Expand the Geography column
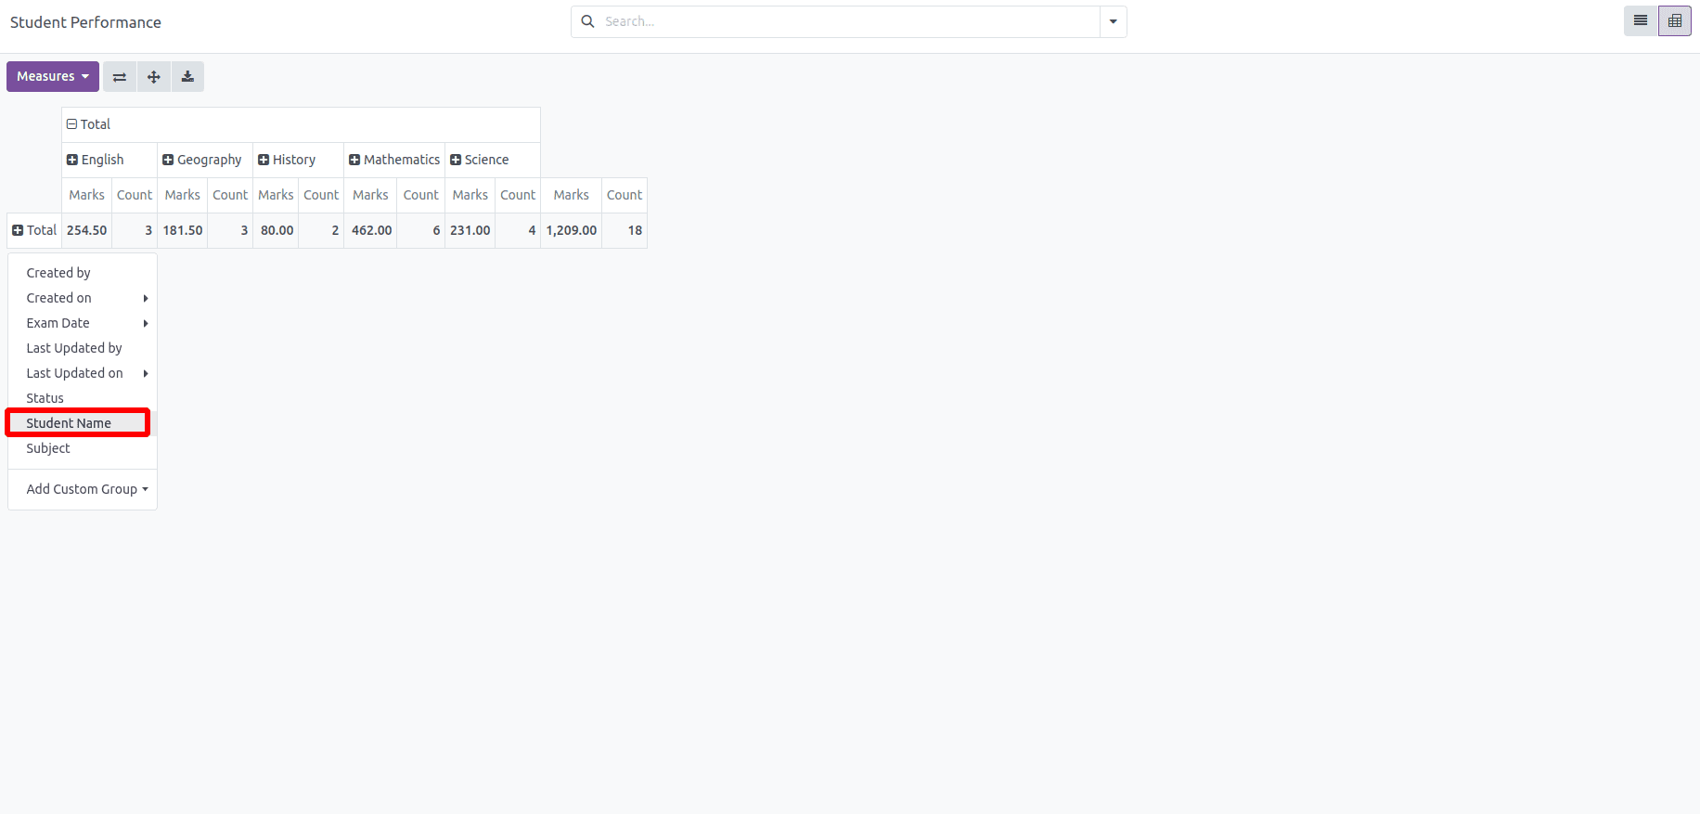This screenshot has width=1700, height=814. point(205,160)
